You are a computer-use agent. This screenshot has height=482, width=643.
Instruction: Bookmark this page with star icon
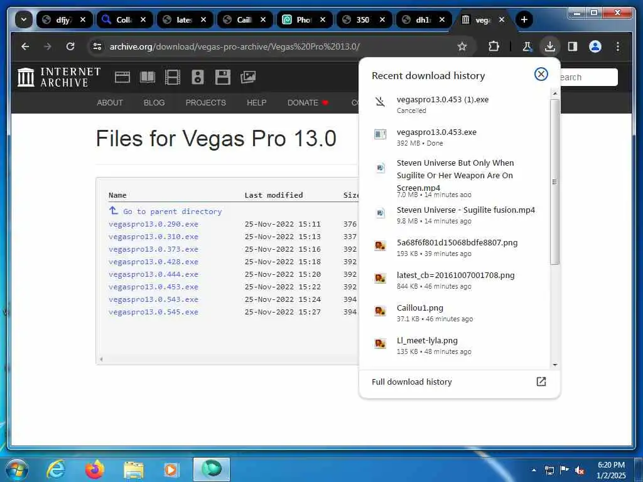[462, 46]
